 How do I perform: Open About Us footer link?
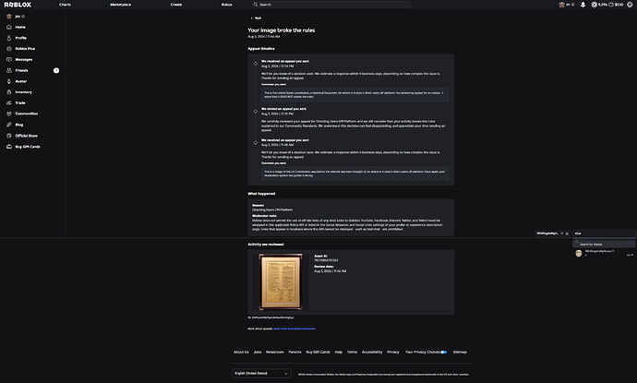(x=241, y=353)
